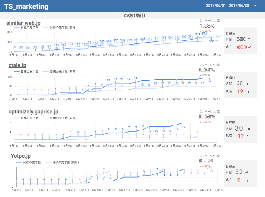Open the ctale.jp heading link
265x197 pixels.
(x=17, y=65)
